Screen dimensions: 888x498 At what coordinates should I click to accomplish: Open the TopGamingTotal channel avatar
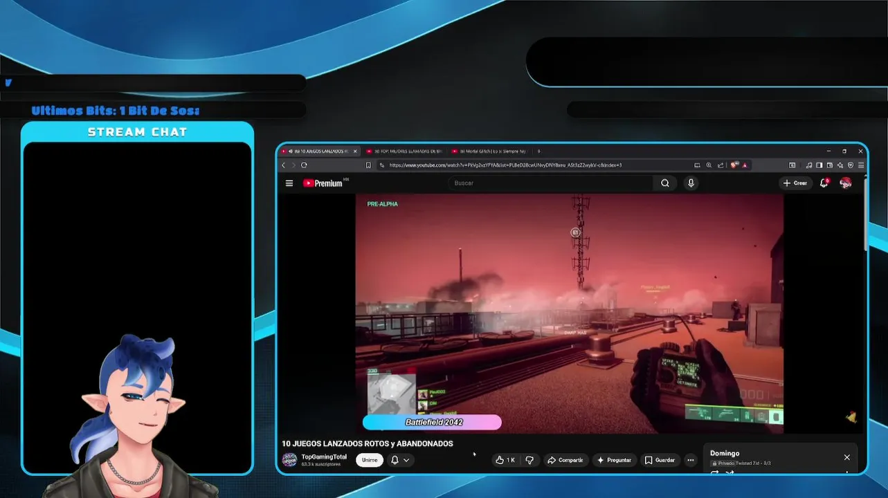[290, 460]
